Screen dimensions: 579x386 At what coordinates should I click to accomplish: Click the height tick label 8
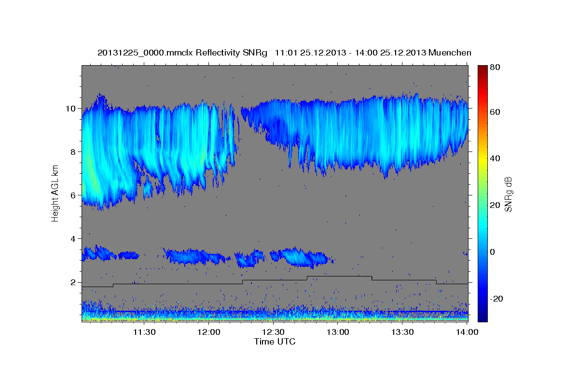73,152
